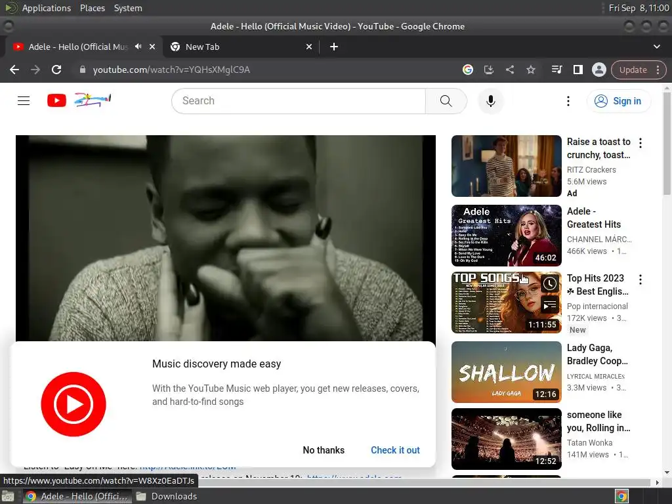The width and height of the screenshot is (672, 504).
Task: Go to YouTube home via the logo
Action: click(x=79, y=100)
